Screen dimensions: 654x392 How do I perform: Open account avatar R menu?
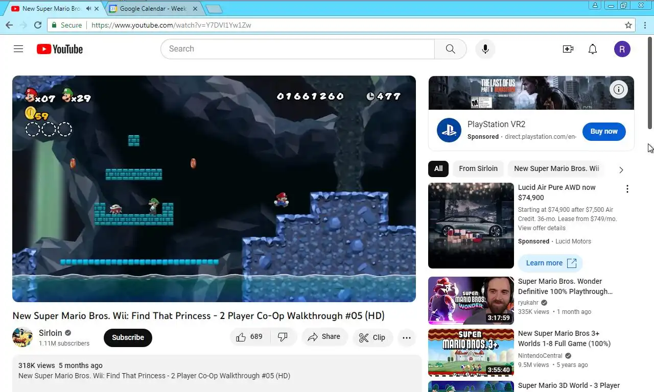[622, 49]
